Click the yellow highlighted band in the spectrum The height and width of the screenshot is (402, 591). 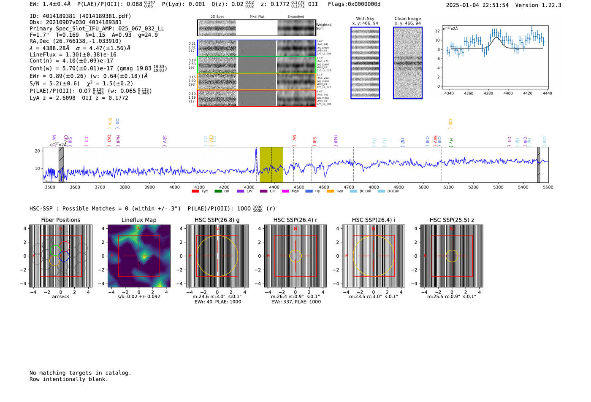[x=271, y=165]
